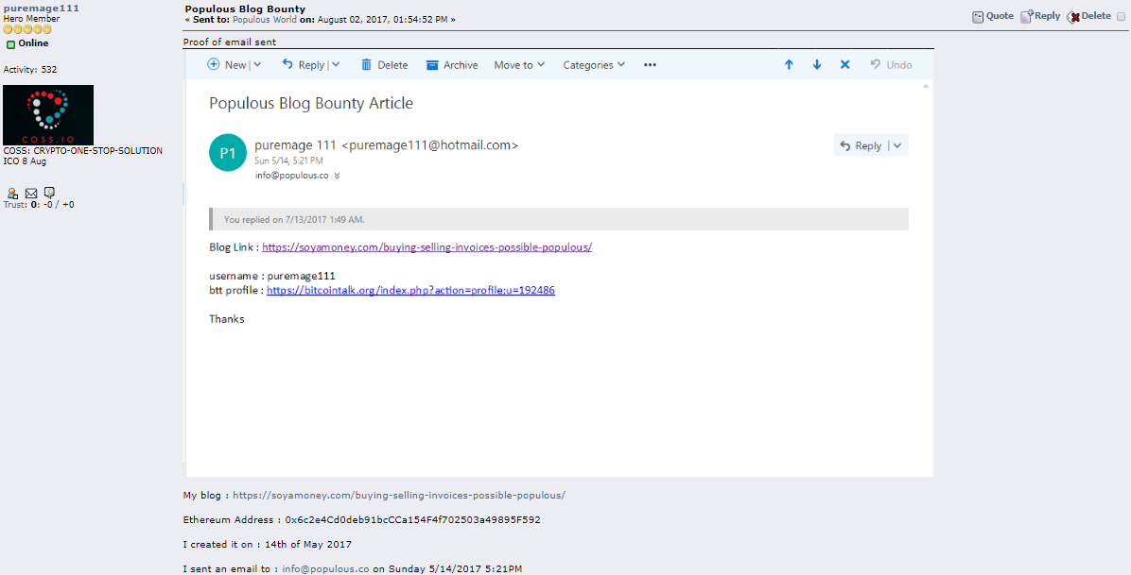1131x575 pixels.
Task: Click the Online status indicator
Action: (x=27, y=44)
